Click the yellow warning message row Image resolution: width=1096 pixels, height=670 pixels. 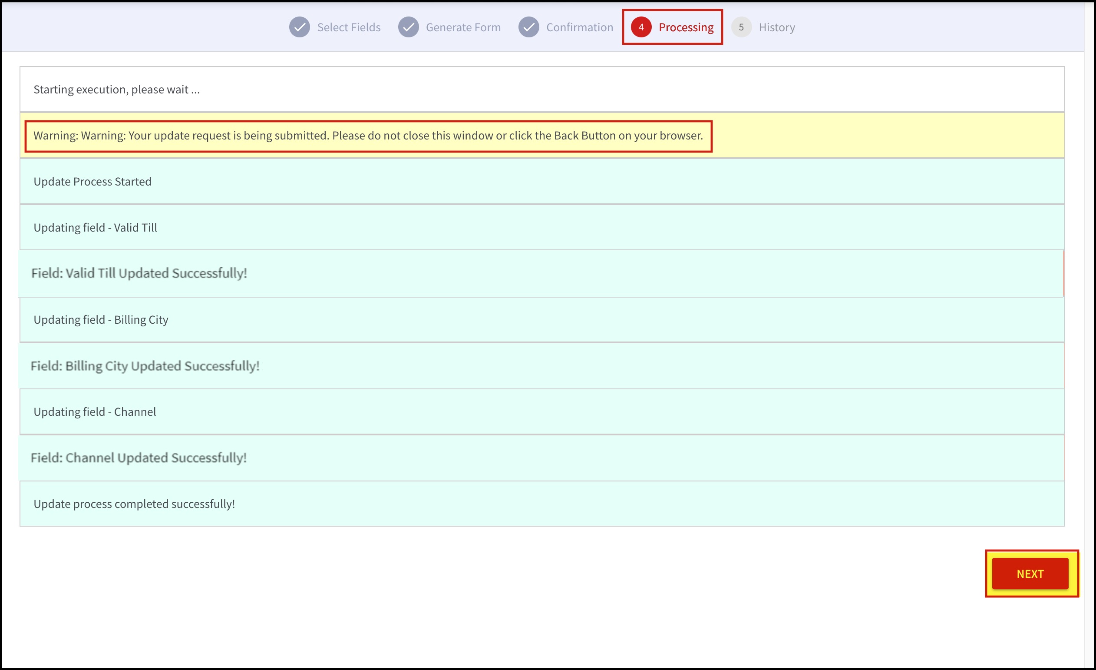[x=368, y=136]
